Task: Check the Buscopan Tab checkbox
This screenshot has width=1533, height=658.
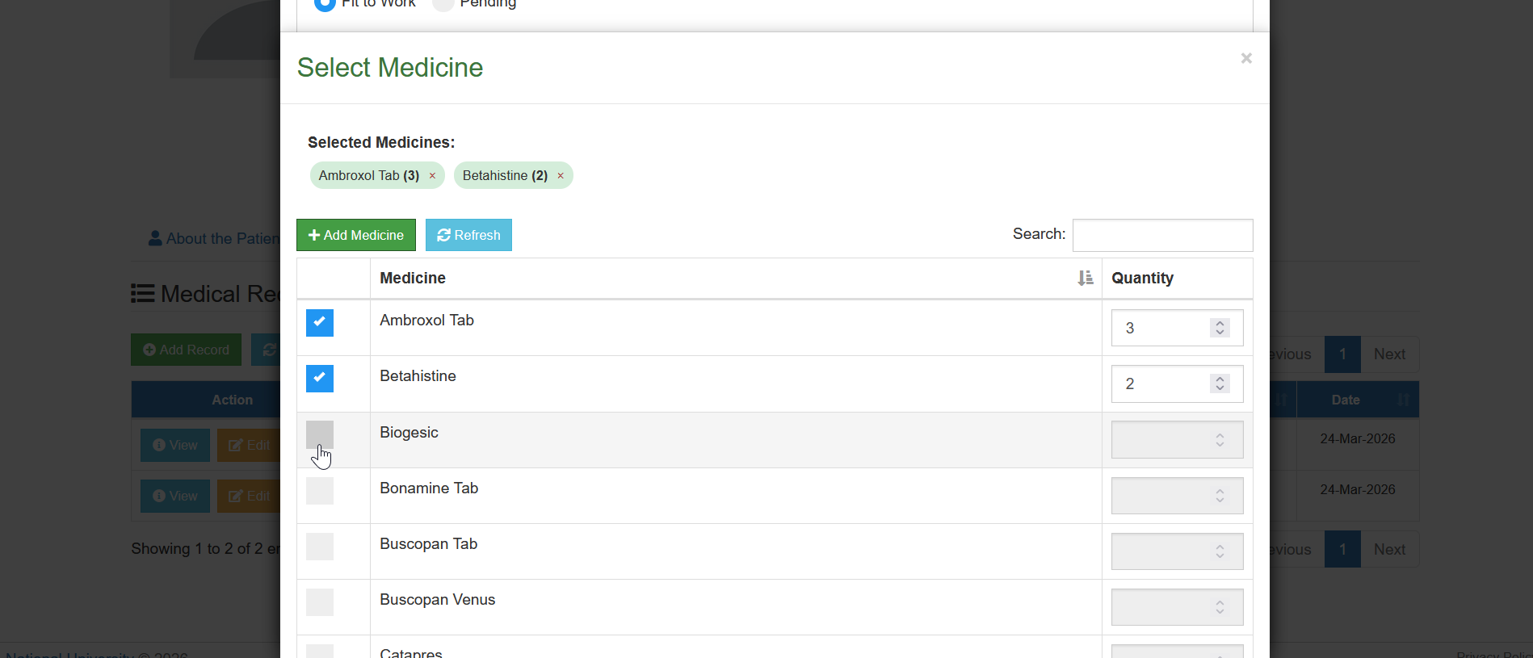Action: 320,547
